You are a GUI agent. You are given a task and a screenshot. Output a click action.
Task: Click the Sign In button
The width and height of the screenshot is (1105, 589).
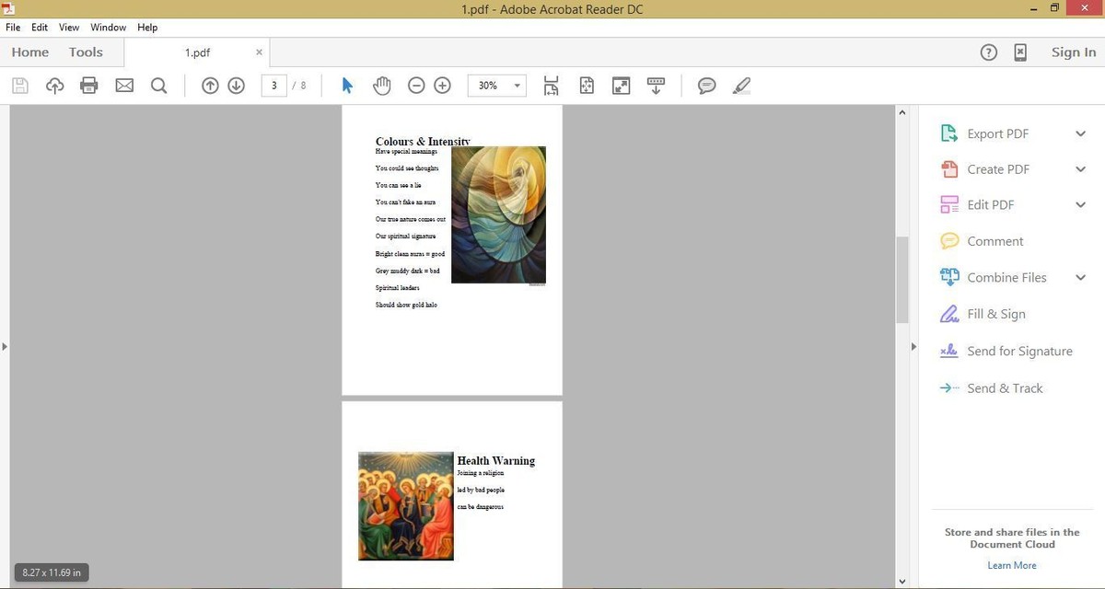pos(1074,52)
